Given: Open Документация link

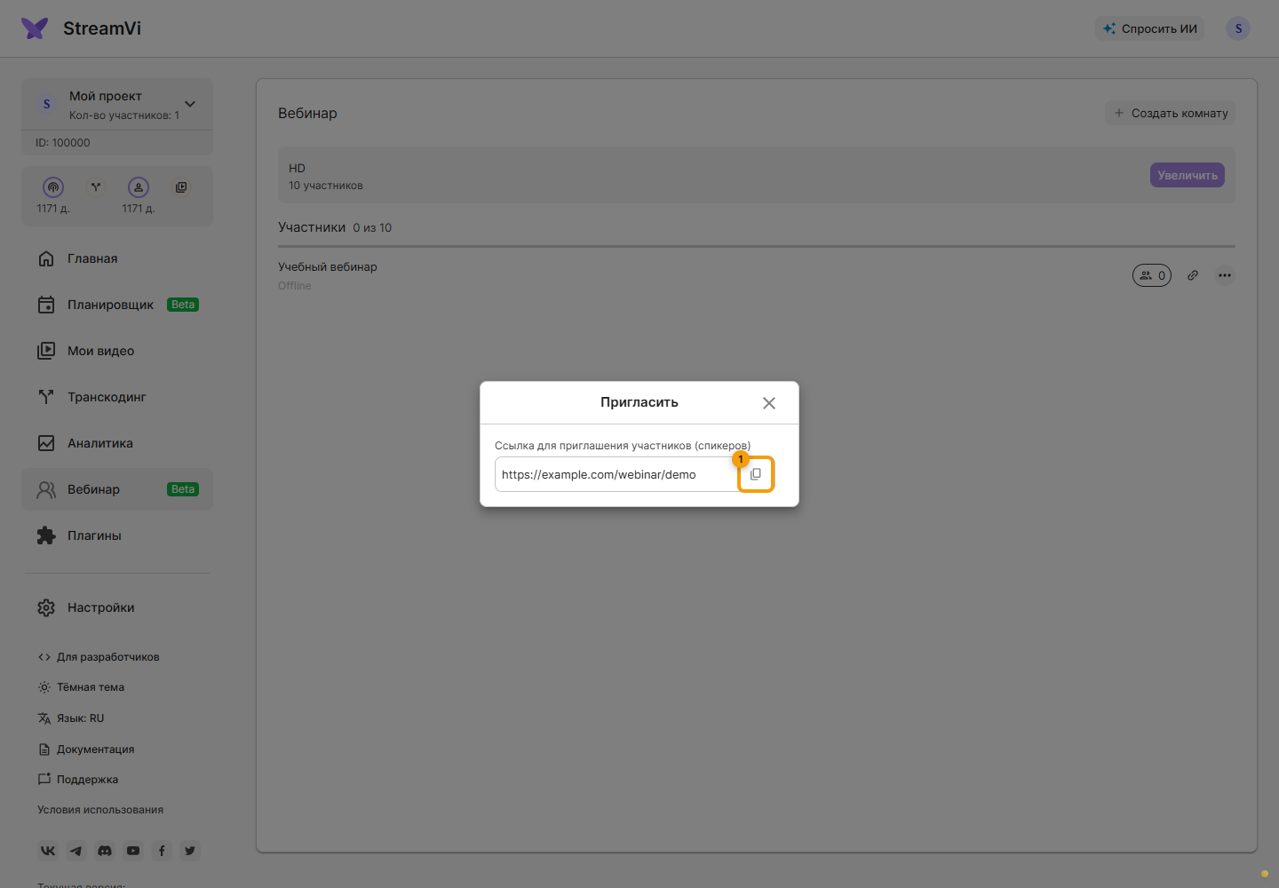Looking at the screenshot, I should coord(86,749).
